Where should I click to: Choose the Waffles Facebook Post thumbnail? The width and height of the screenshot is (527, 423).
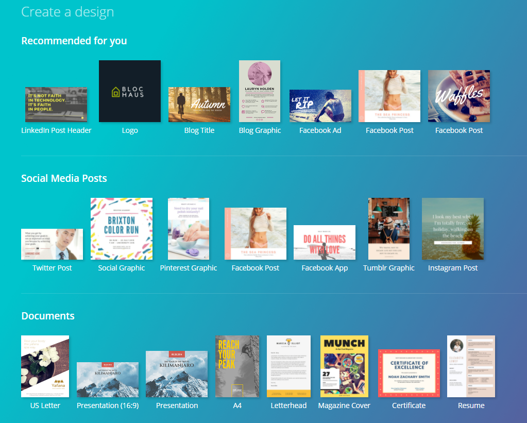[458, 96]
